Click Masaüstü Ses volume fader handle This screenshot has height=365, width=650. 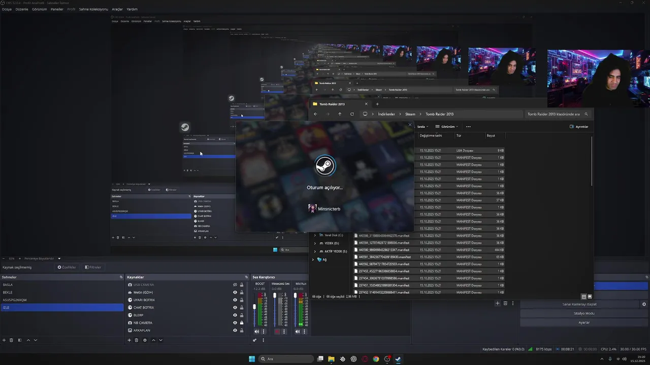point(275,296)
